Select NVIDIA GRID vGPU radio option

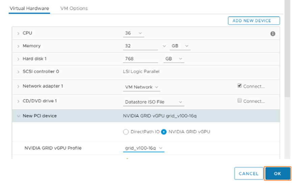(164, 132)
